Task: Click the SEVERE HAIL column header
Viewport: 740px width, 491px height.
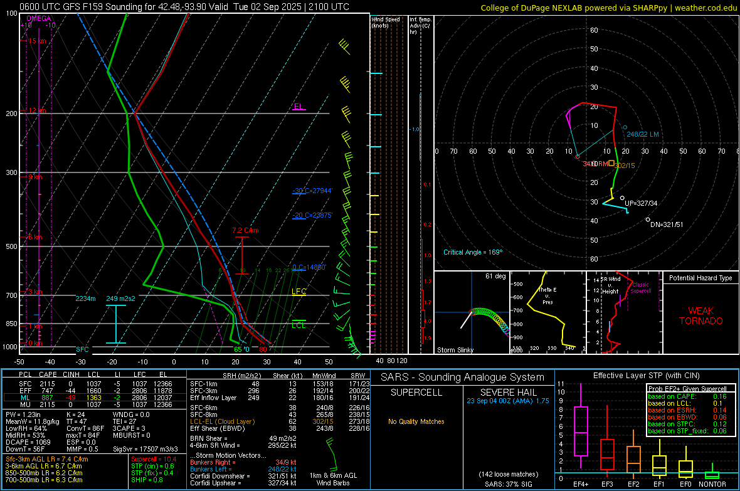Action: 508,393
